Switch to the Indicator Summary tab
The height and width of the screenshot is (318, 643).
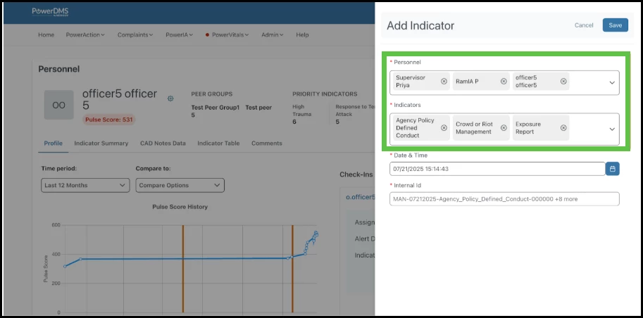101,144
